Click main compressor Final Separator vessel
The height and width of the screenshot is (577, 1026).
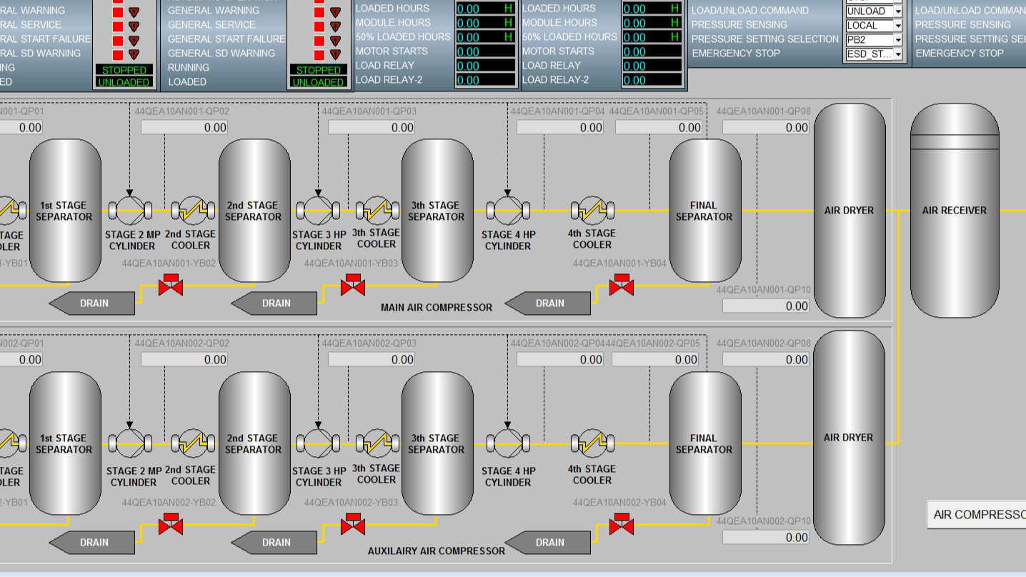click(x=704, y=211)
